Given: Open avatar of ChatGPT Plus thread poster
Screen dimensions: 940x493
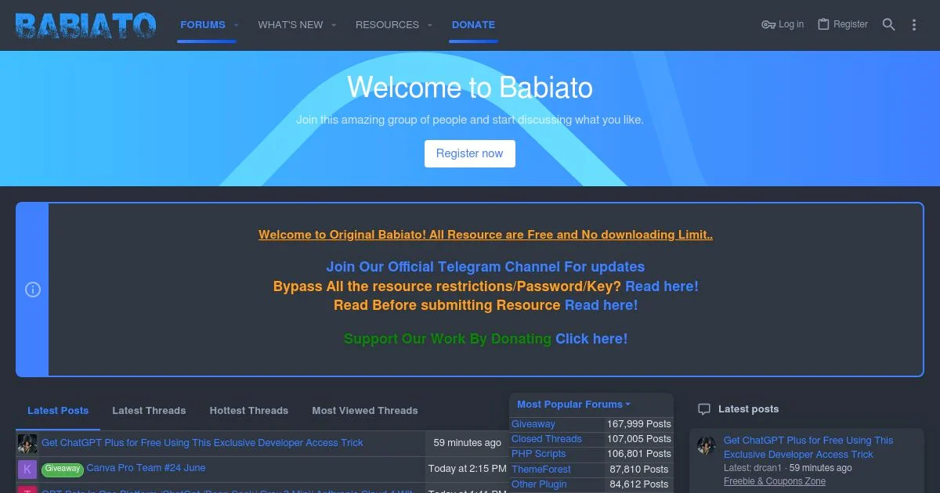Looking at the screenshot, I should tap(27, 444).
